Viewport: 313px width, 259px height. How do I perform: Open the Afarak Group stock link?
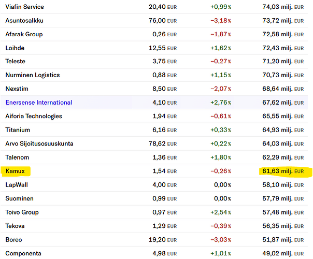[24, 34]
